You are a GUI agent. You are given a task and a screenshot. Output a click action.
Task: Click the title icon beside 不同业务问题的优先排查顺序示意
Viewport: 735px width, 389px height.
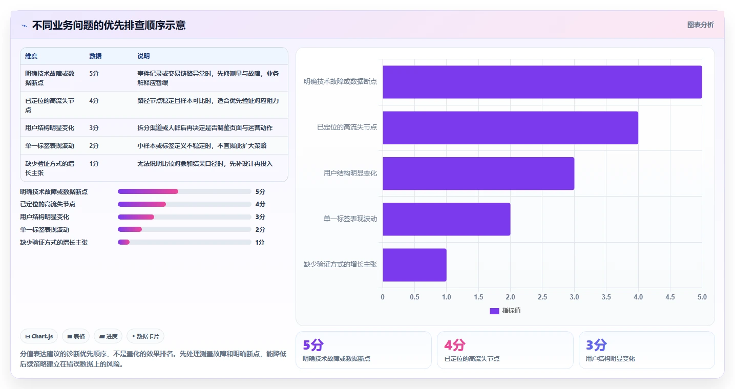24,26
